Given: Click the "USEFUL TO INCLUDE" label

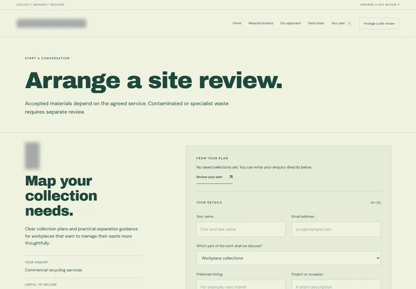Looking at the screenshot, I should point(41,285).
